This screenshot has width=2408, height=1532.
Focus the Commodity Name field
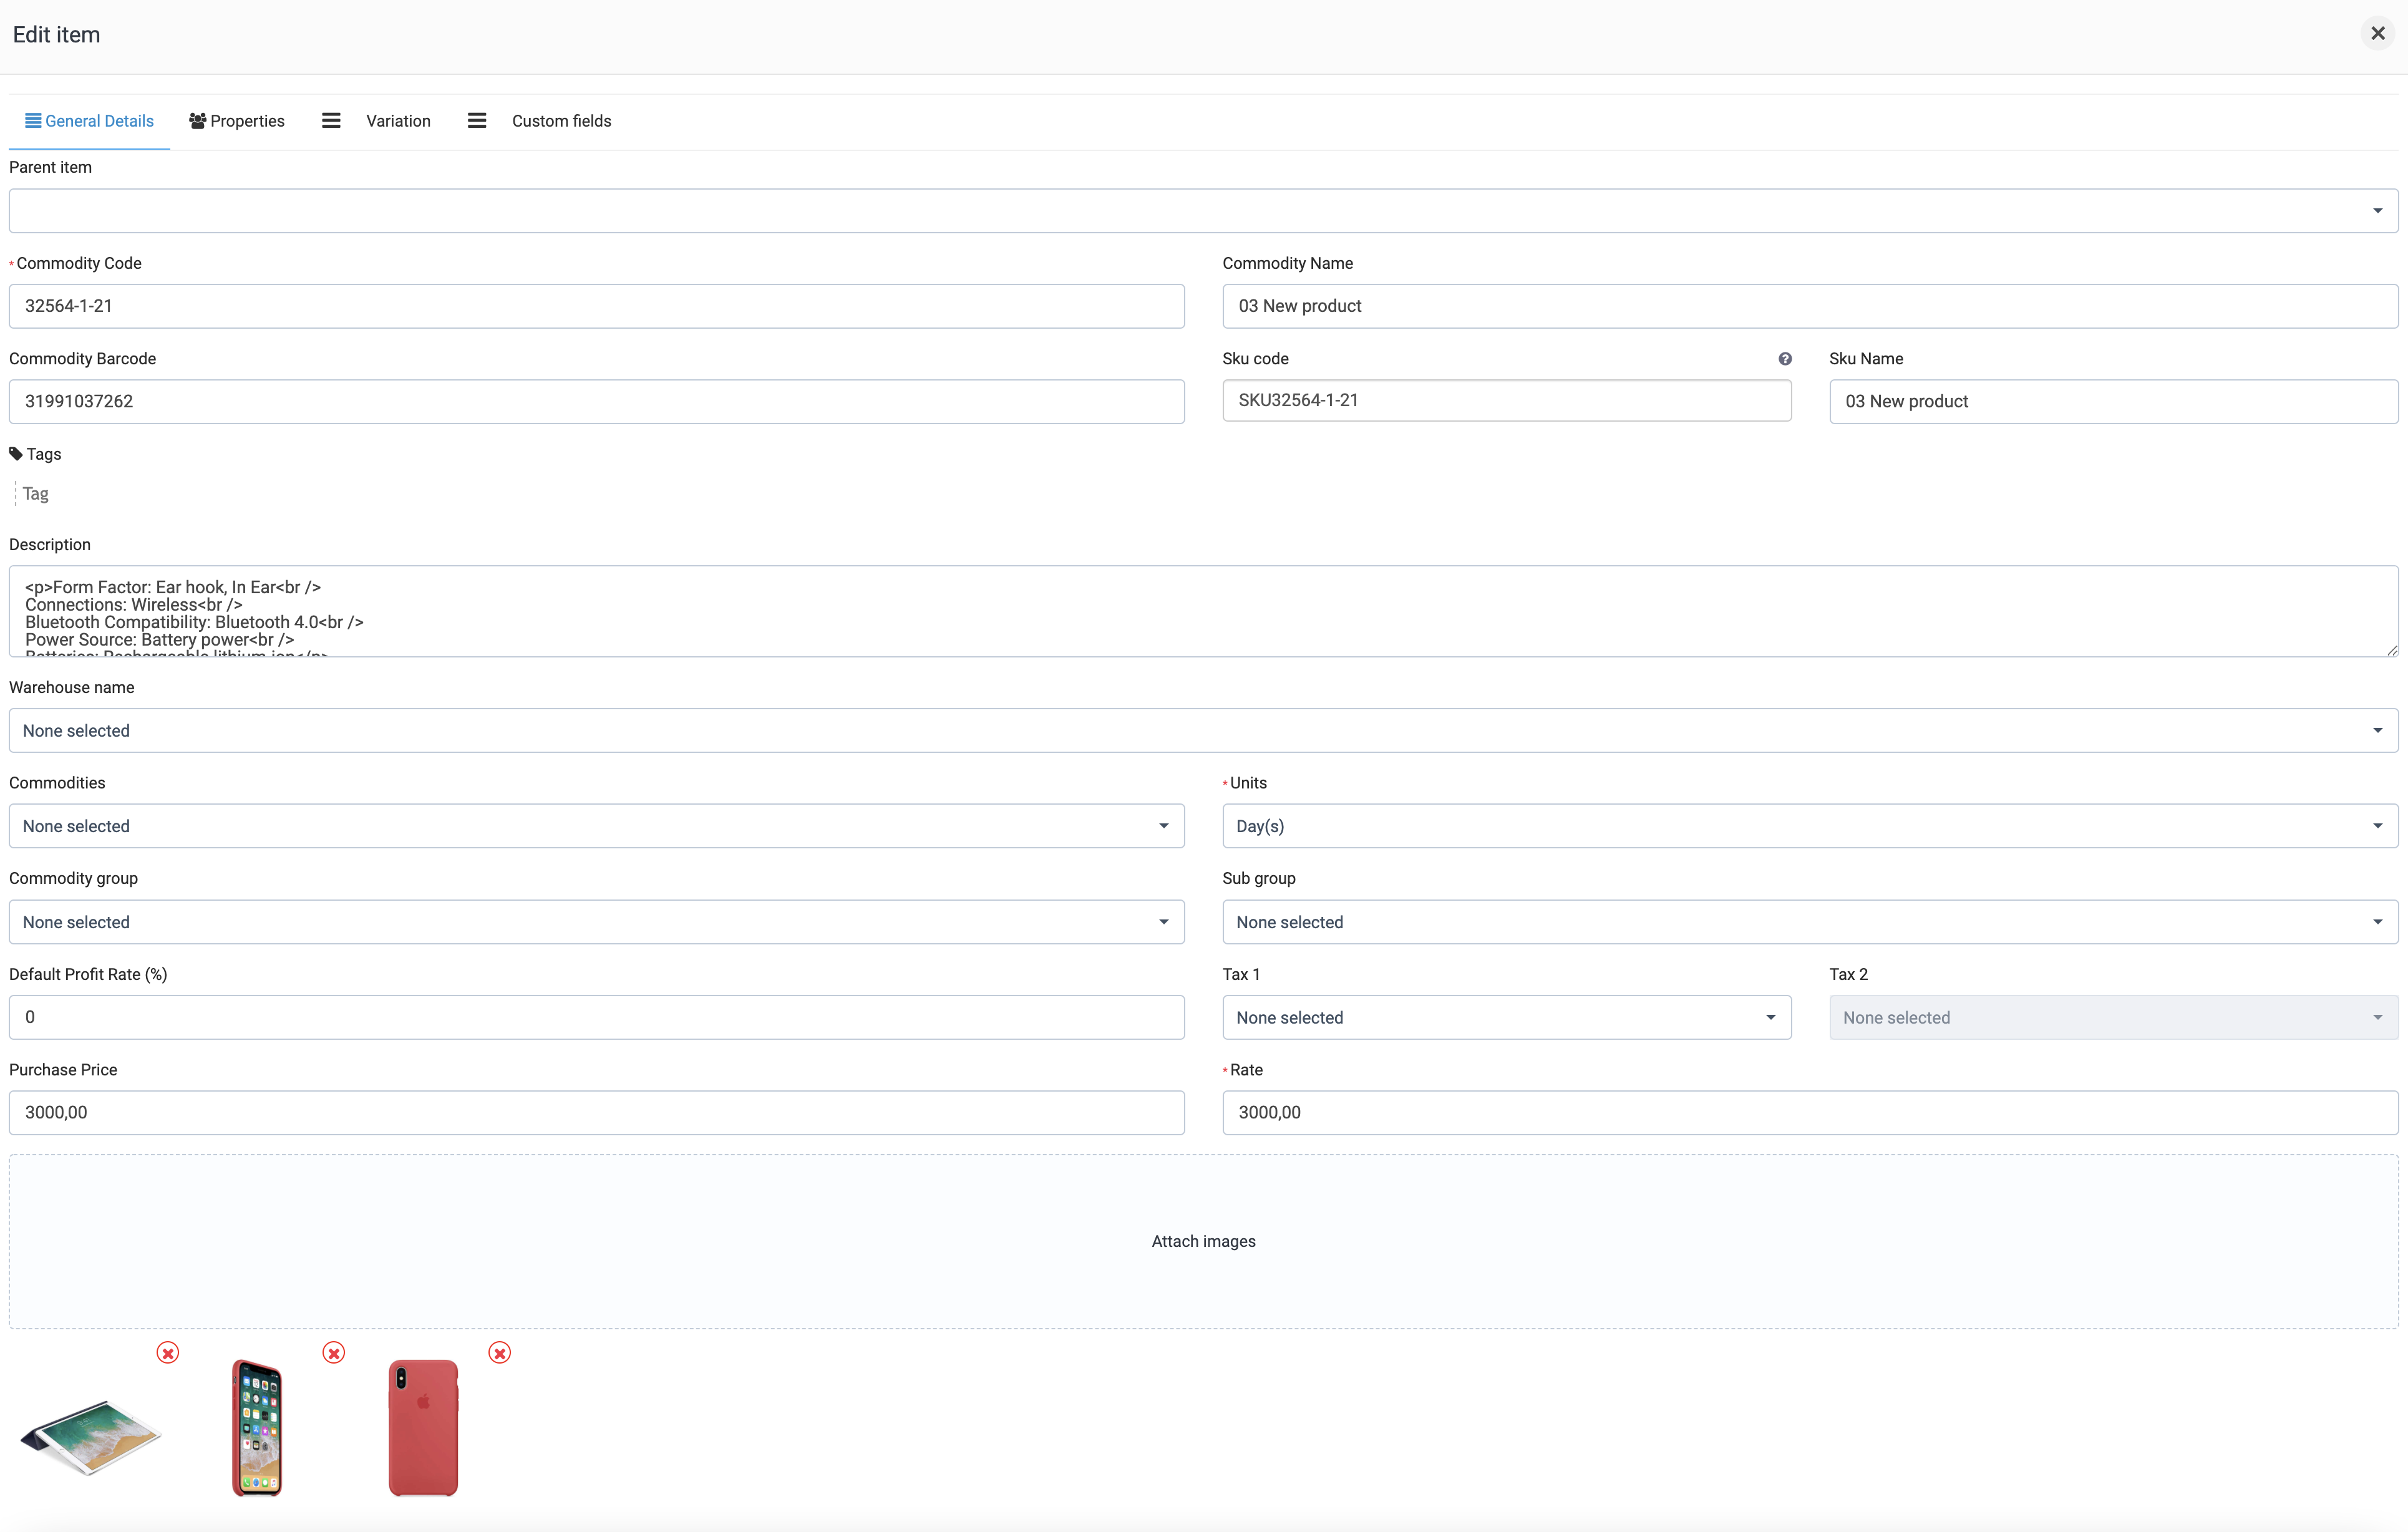tap(1810, 306)
